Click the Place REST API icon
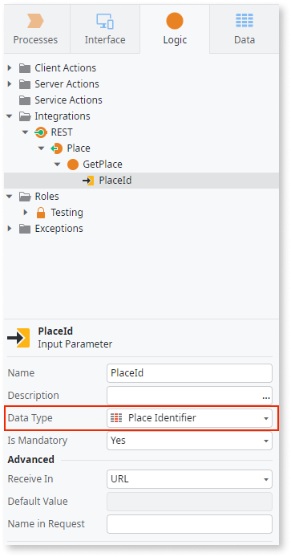 56,148
